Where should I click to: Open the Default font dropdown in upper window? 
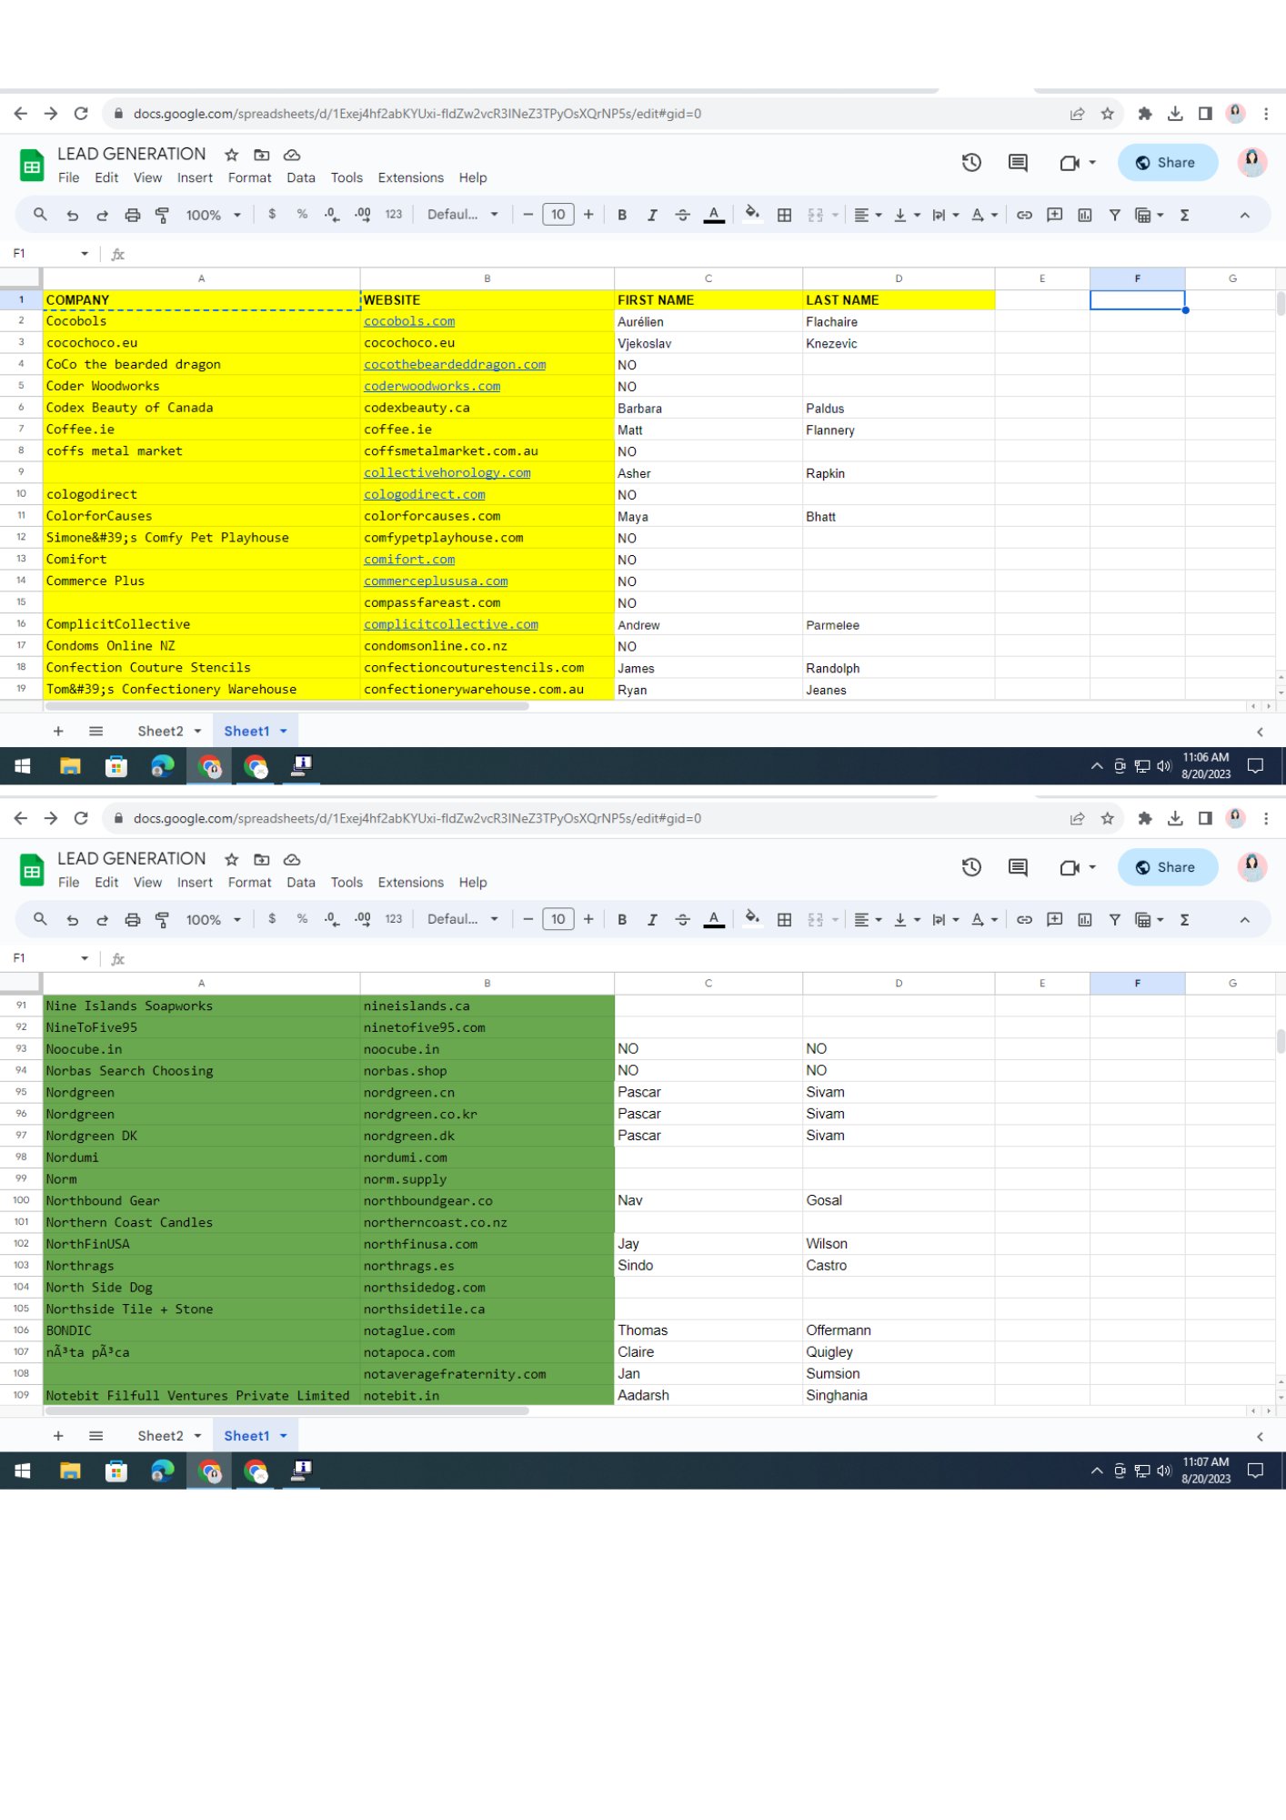tap(463, 215)
